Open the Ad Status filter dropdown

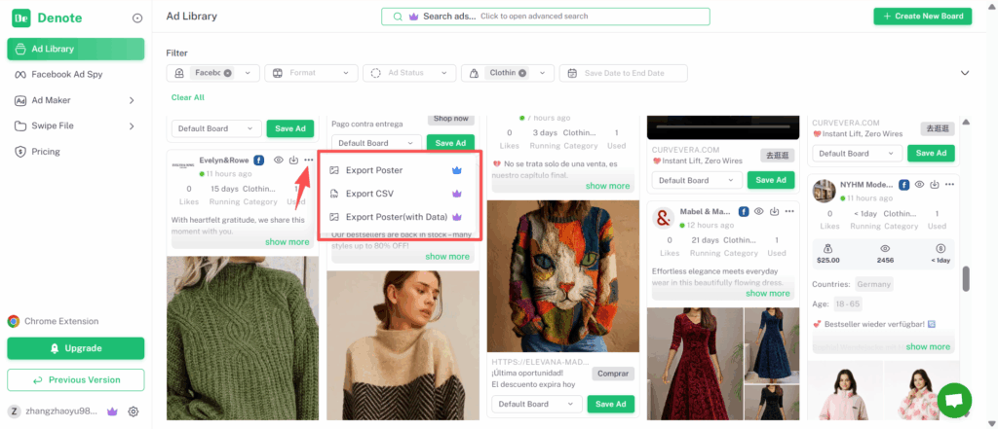(x=409, y=73)
